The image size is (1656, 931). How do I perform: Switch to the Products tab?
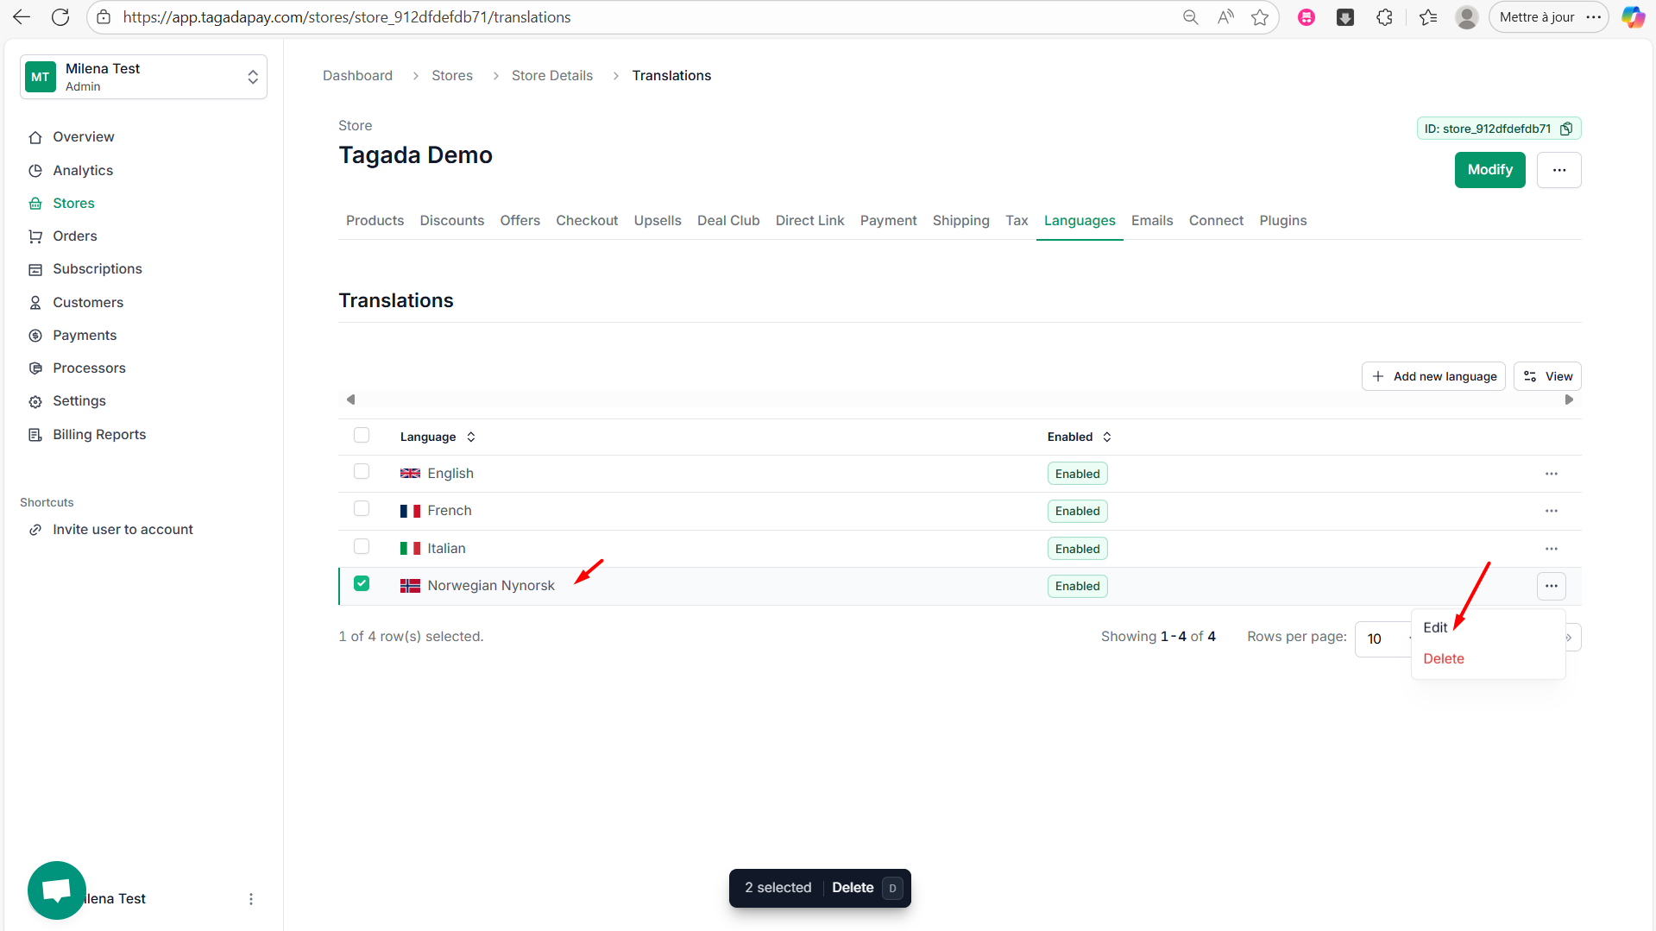tap(375, 220)
